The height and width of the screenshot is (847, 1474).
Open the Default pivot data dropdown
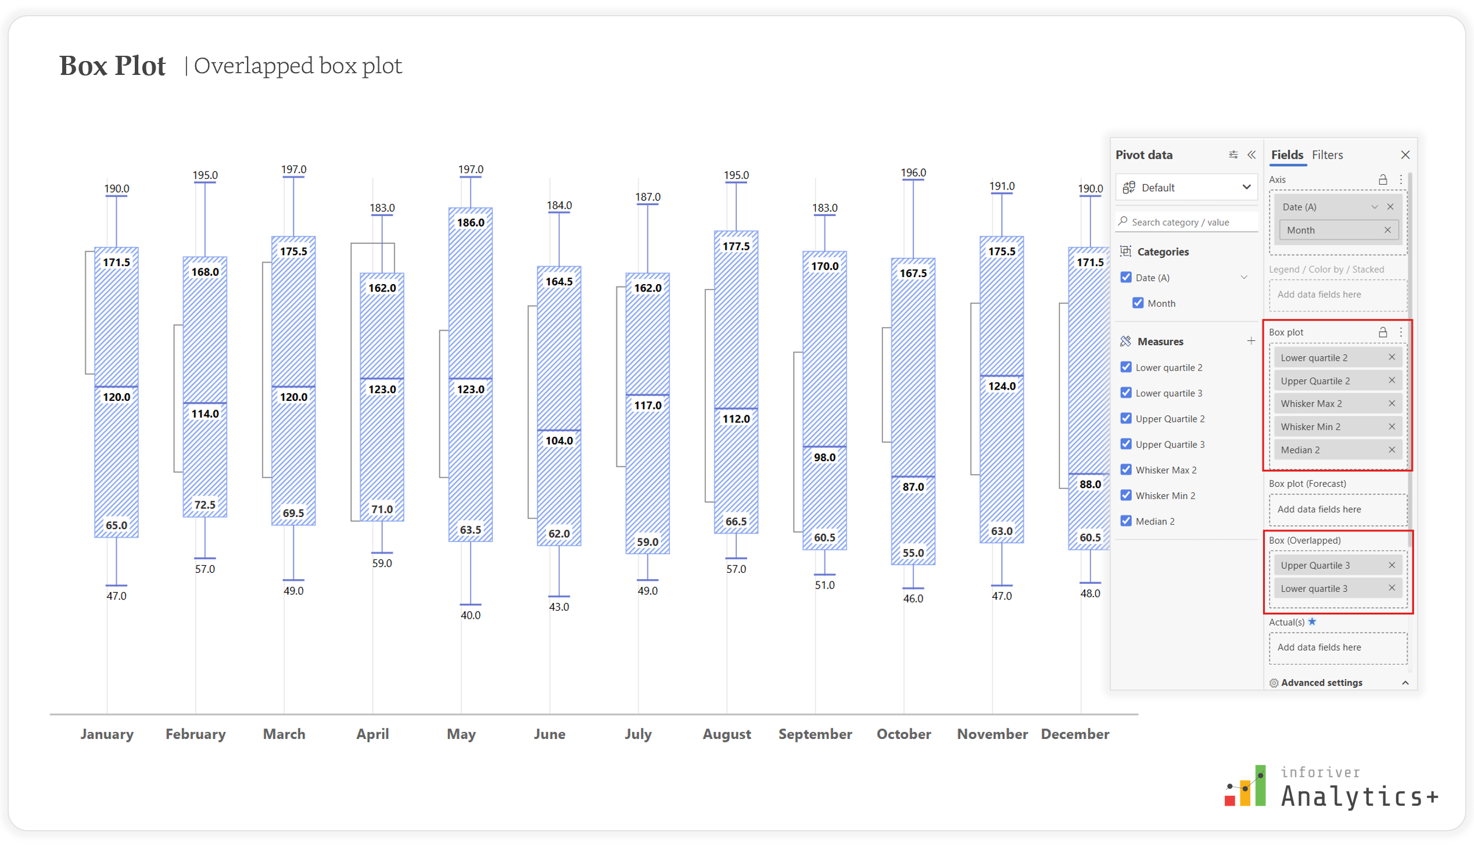[x=1186, y=187]
